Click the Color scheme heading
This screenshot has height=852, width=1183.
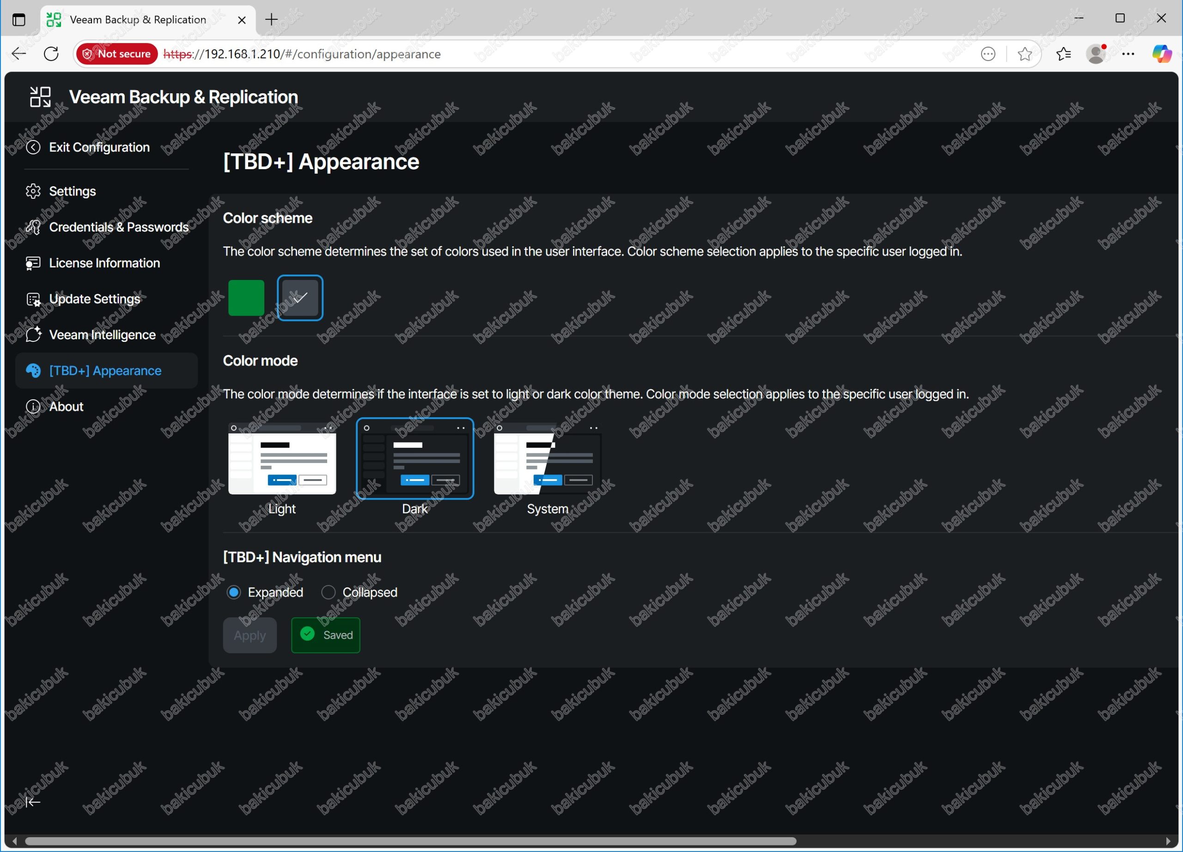pyautogui.click(x=268, y=218)
